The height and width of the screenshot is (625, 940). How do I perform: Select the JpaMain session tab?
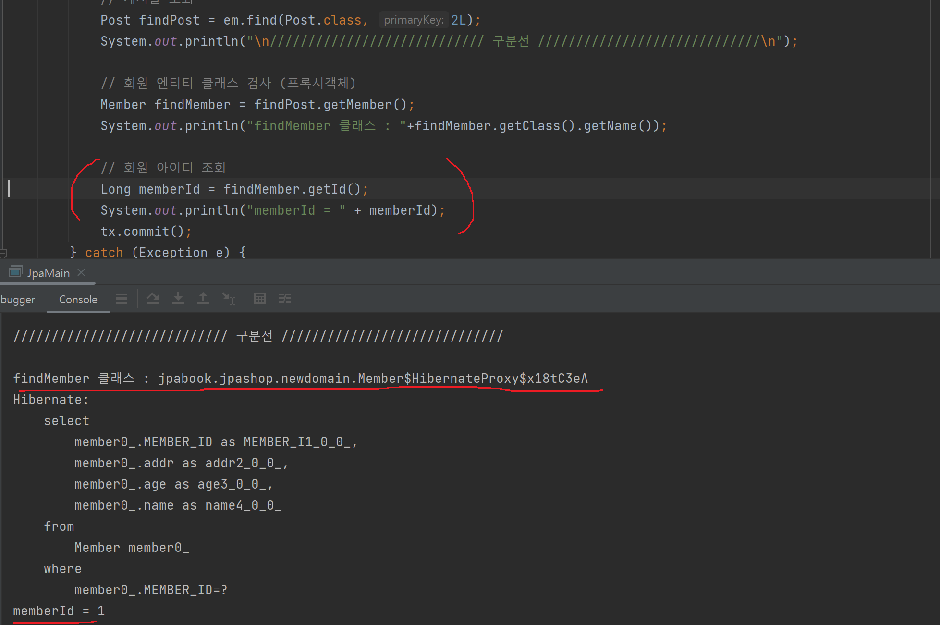[48, 273]
